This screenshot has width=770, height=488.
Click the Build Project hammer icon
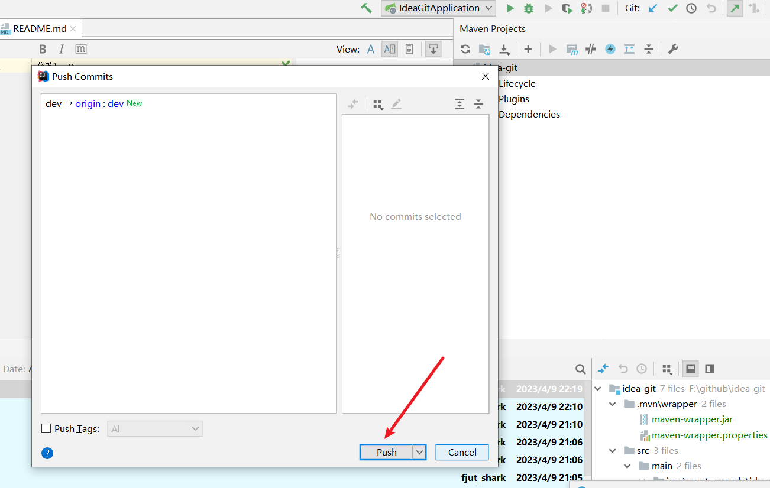point(367,8)
